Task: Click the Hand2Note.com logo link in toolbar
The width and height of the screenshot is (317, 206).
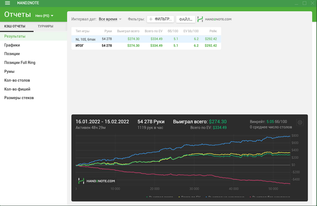Action: (215, 19)
